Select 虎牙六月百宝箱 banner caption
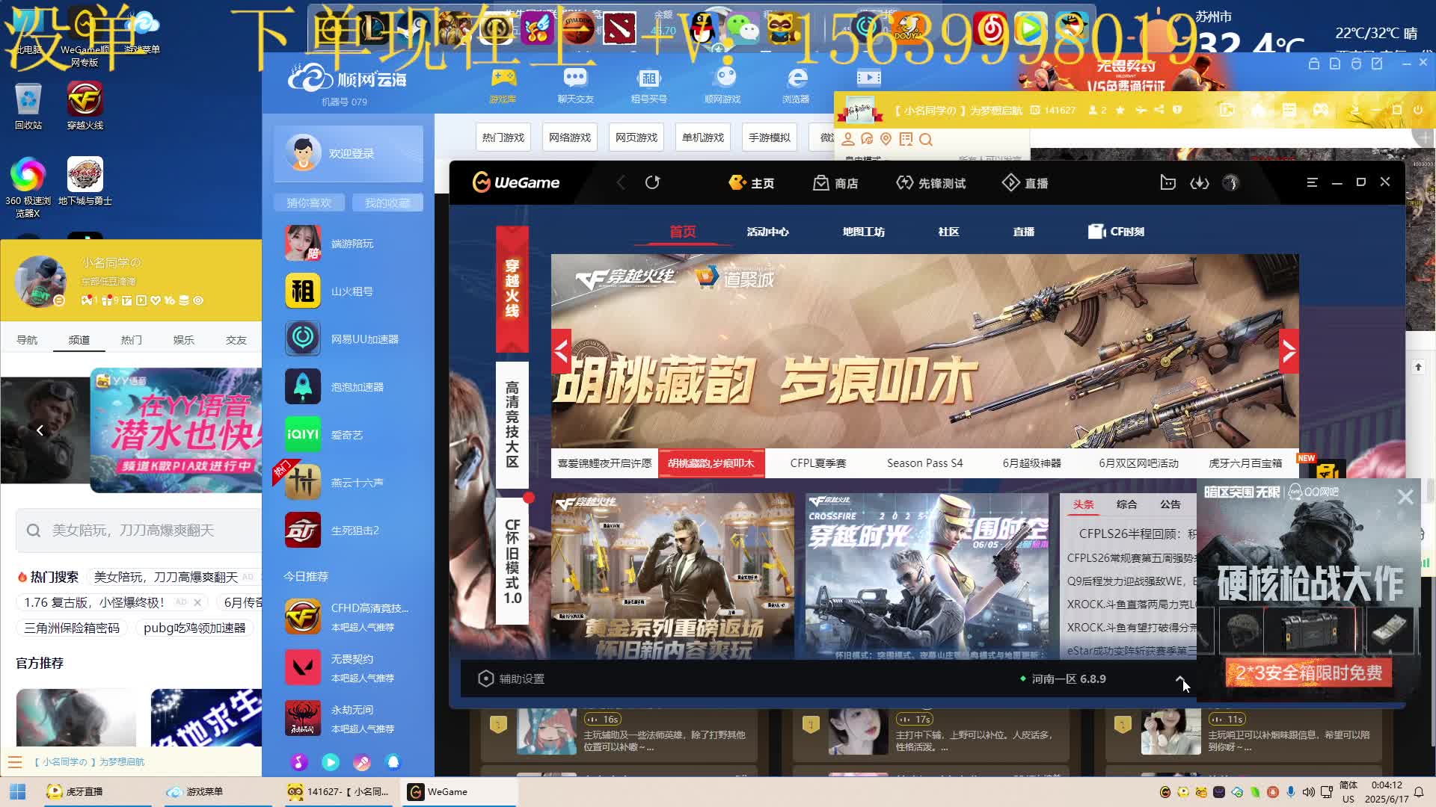The width and height of the screenshot is (1436, 807). click(x=1245, y=463)
